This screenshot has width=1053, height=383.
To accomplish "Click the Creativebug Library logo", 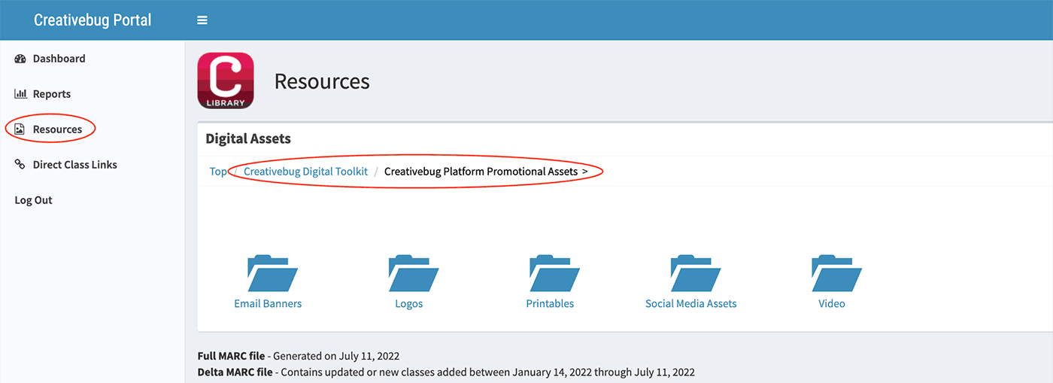I will pos(226,81).
